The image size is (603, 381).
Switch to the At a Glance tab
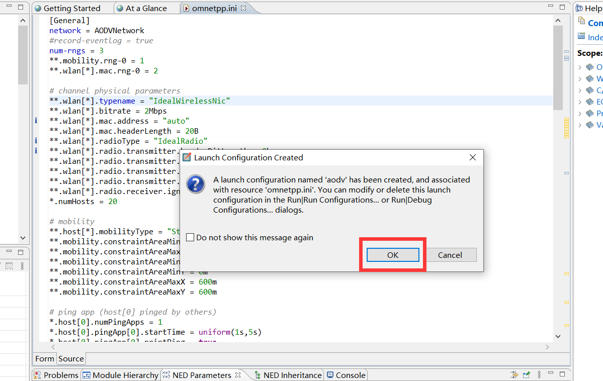pos(142,8)
